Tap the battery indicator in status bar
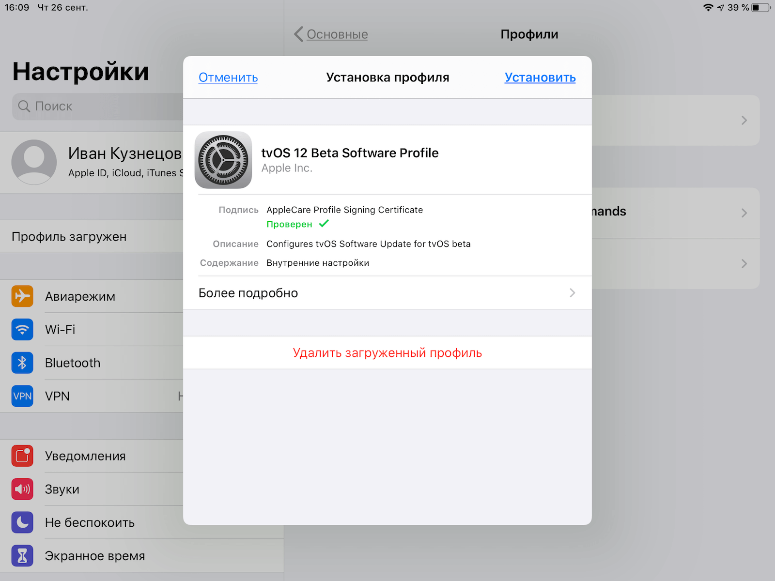The image size is (775, 581). tap(760, 7)
